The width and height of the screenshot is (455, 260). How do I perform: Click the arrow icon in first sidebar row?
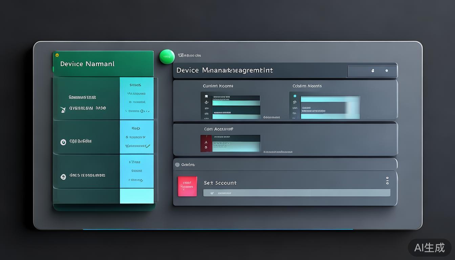63,109
